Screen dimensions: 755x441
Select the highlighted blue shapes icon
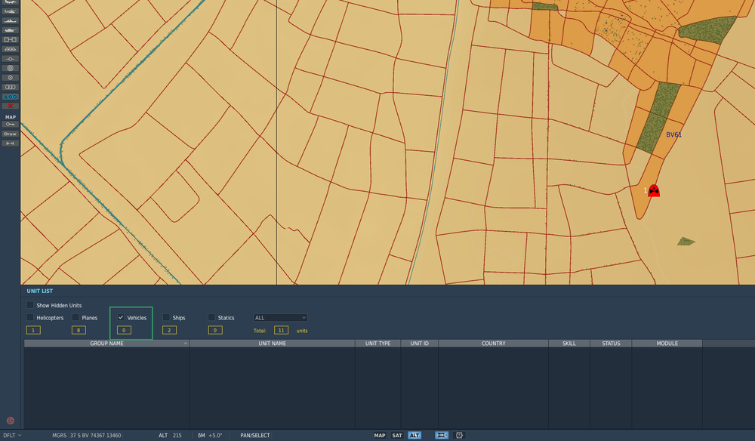(x=11, y=97)
